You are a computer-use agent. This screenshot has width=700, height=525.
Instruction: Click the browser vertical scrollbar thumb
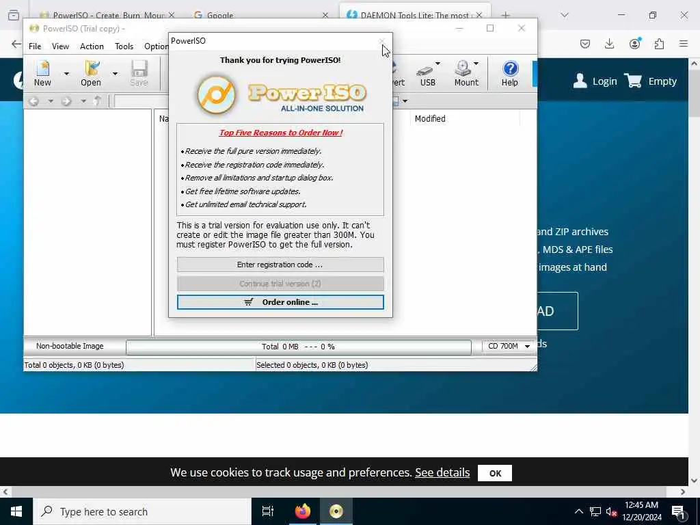click(695, 94)
